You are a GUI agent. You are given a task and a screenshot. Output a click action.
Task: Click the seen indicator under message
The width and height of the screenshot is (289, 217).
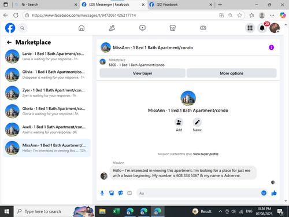(273, 182)
